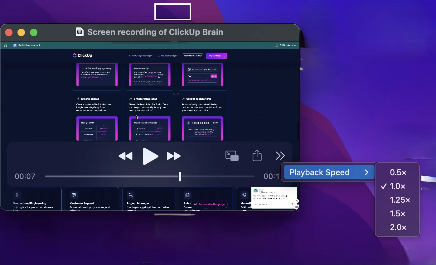Click the Summarize this page button

[209, 205]
